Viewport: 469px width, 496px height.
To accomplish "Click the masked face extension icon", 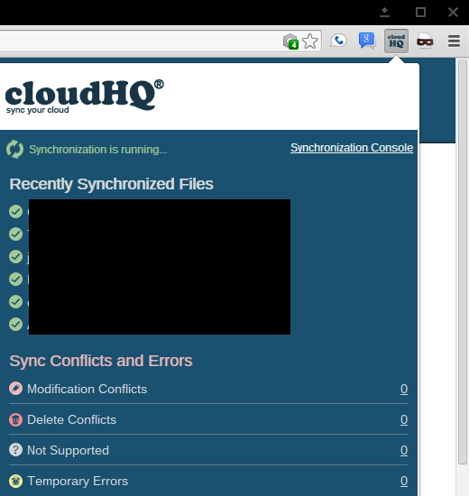I will click(x=425, y=41).
